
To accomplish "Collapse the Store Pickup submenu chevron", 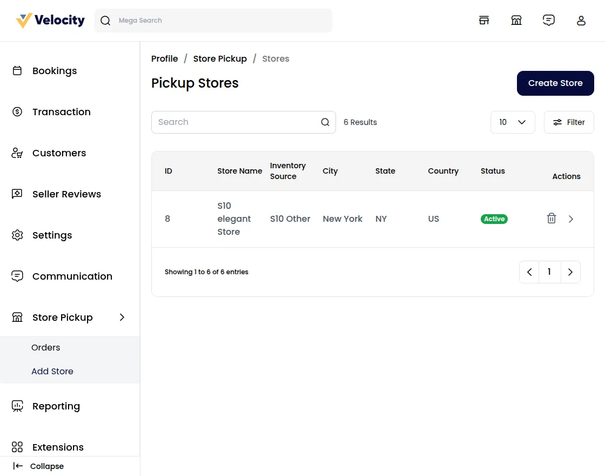I will click(122, 317).
